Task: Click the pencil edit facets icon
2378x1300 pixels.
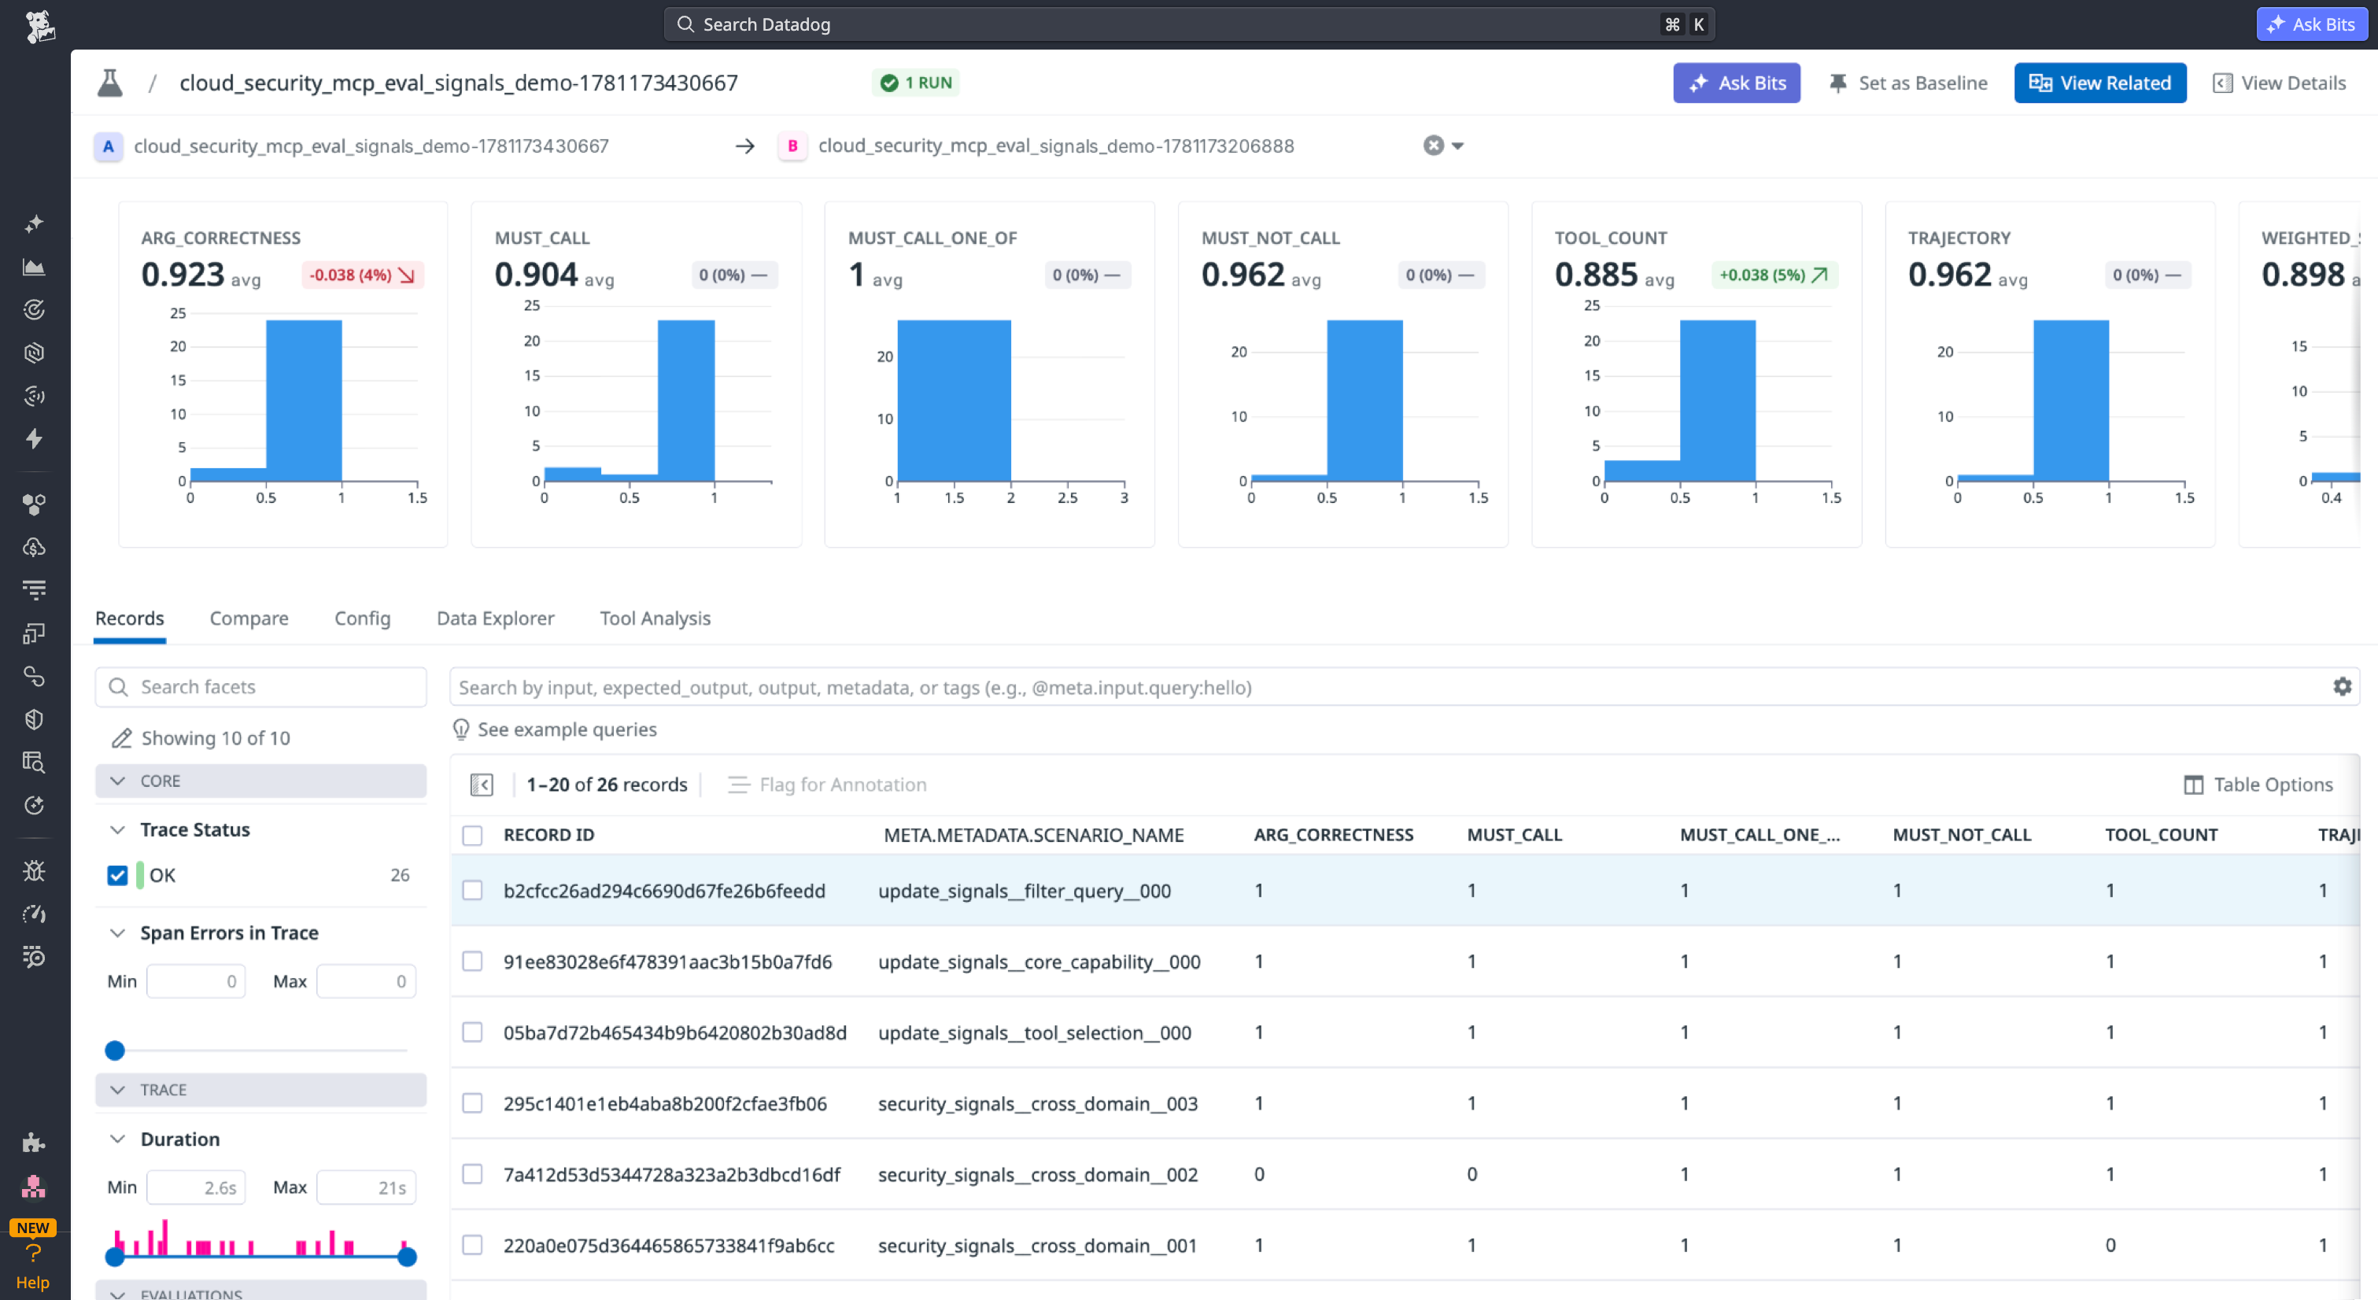Action: click(121, 739)
